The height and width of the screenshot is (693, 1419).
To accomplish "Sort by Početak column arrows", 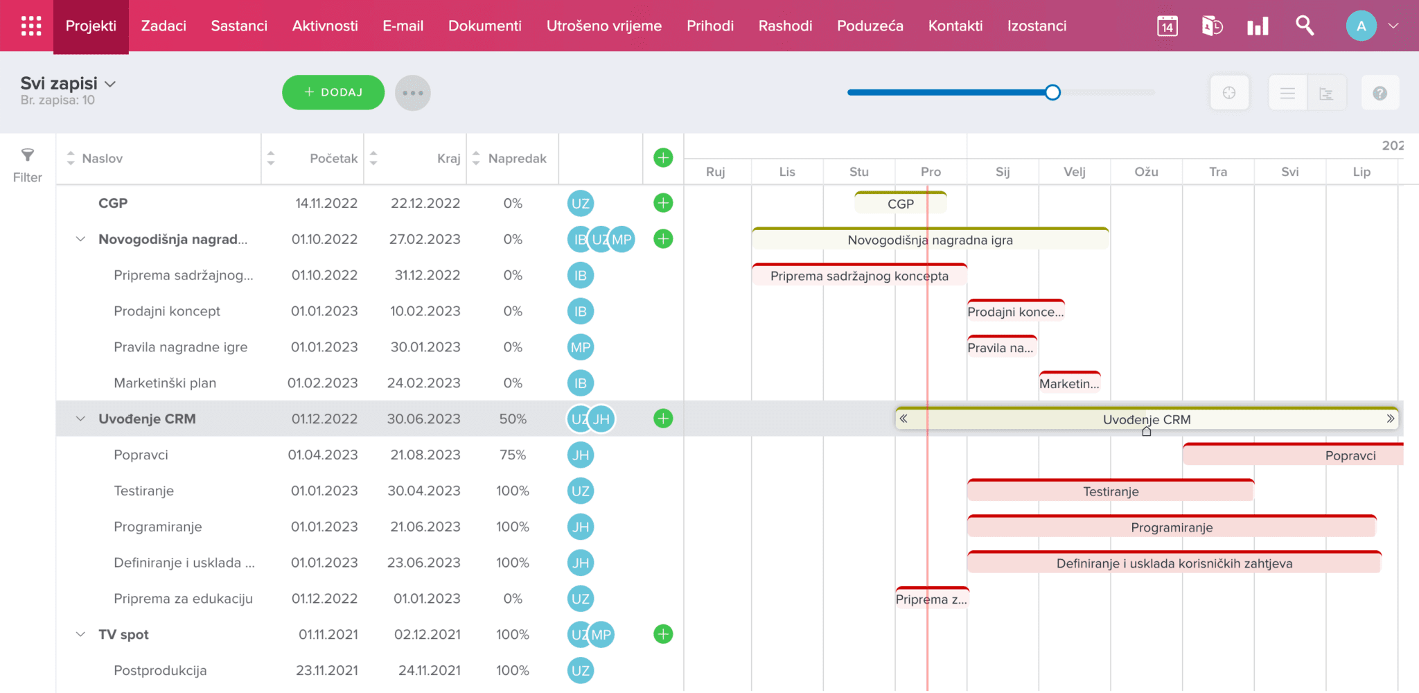I will (271, 158).
